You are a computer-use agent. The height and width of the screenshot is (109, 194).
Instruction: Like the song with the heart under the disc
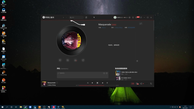[x=60, y=60]
